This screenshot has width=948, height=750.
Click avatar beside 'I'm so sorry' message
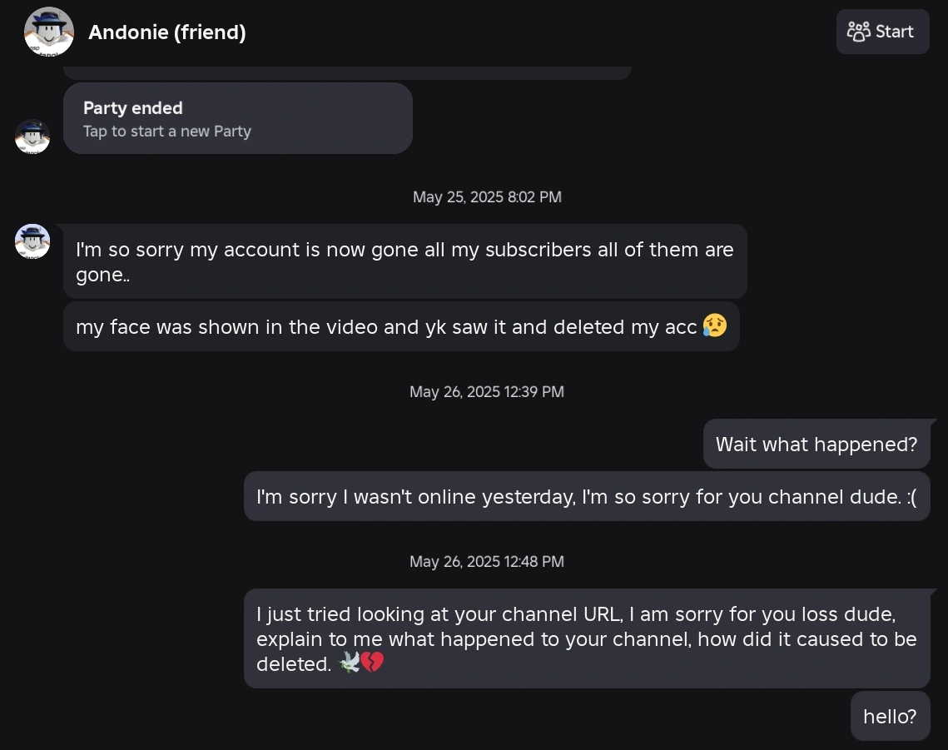[32, 241]
